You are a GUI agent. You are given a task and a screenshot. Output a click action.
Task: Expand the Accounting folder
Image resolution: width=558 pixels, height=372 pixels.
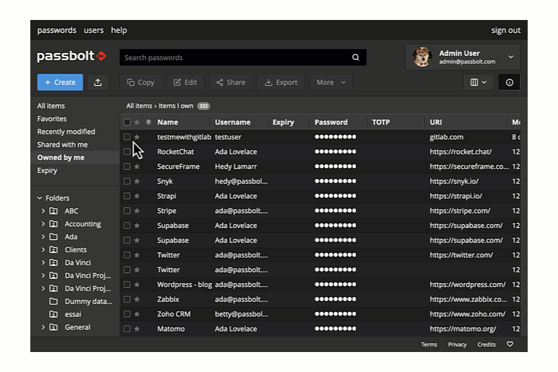coord(43,224)
